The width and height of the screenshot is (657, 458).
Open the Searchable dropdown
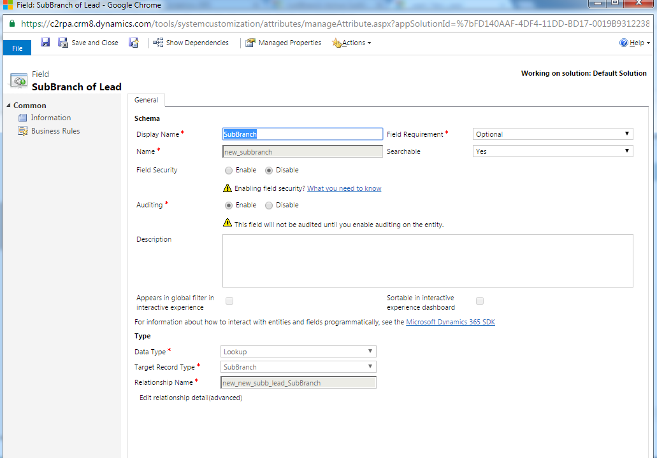(x=552, y=151)
